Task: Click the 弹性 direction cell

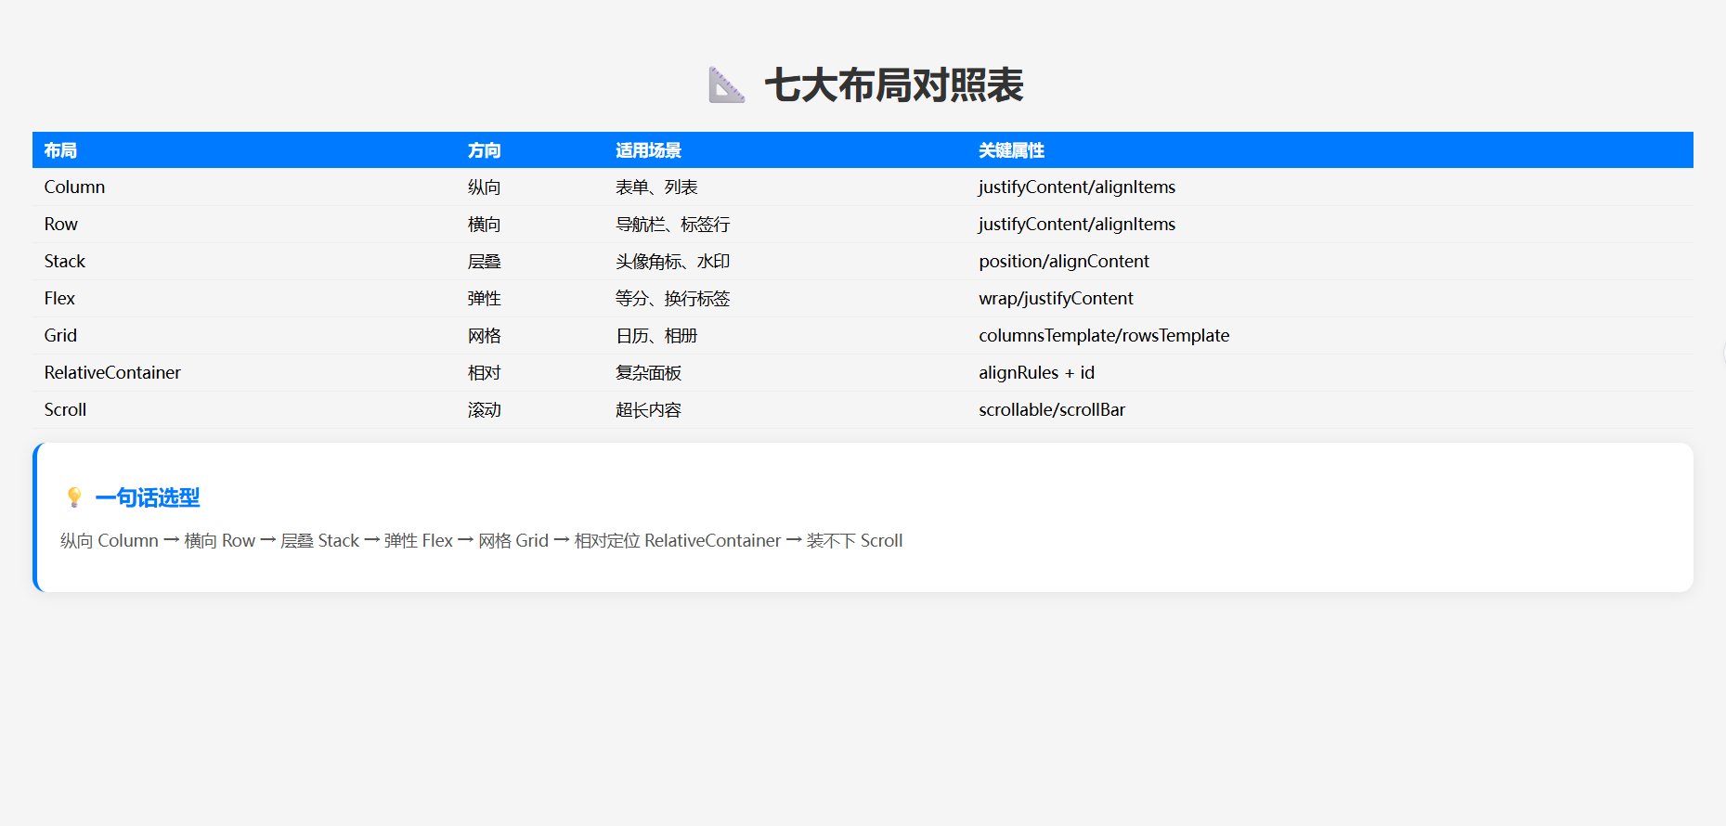Action: point(484,298)
